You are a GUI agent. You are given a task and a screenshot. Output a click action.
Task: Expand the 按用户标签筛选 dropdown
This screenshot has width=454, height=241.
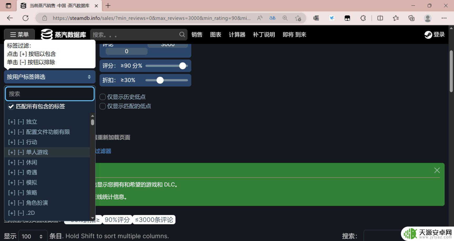pyautogui.click(x=50, y=77)
